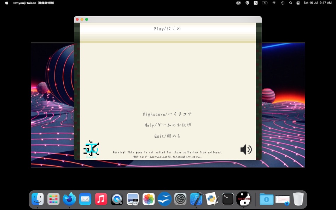Open the Time Machine menu bar icon

pyautogui.click(x=283, y=3)
